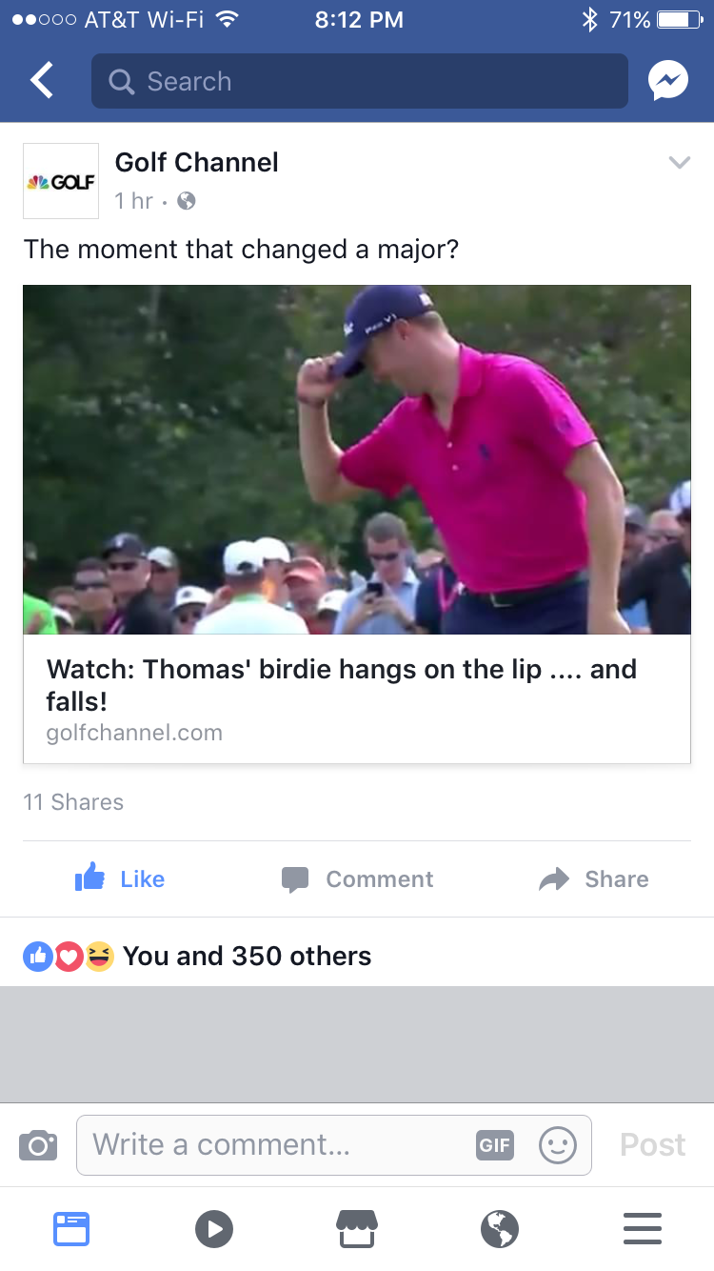Share the Golf Channel post
The width and height of the screenshot is (714, 1271).
pos(594,878)
